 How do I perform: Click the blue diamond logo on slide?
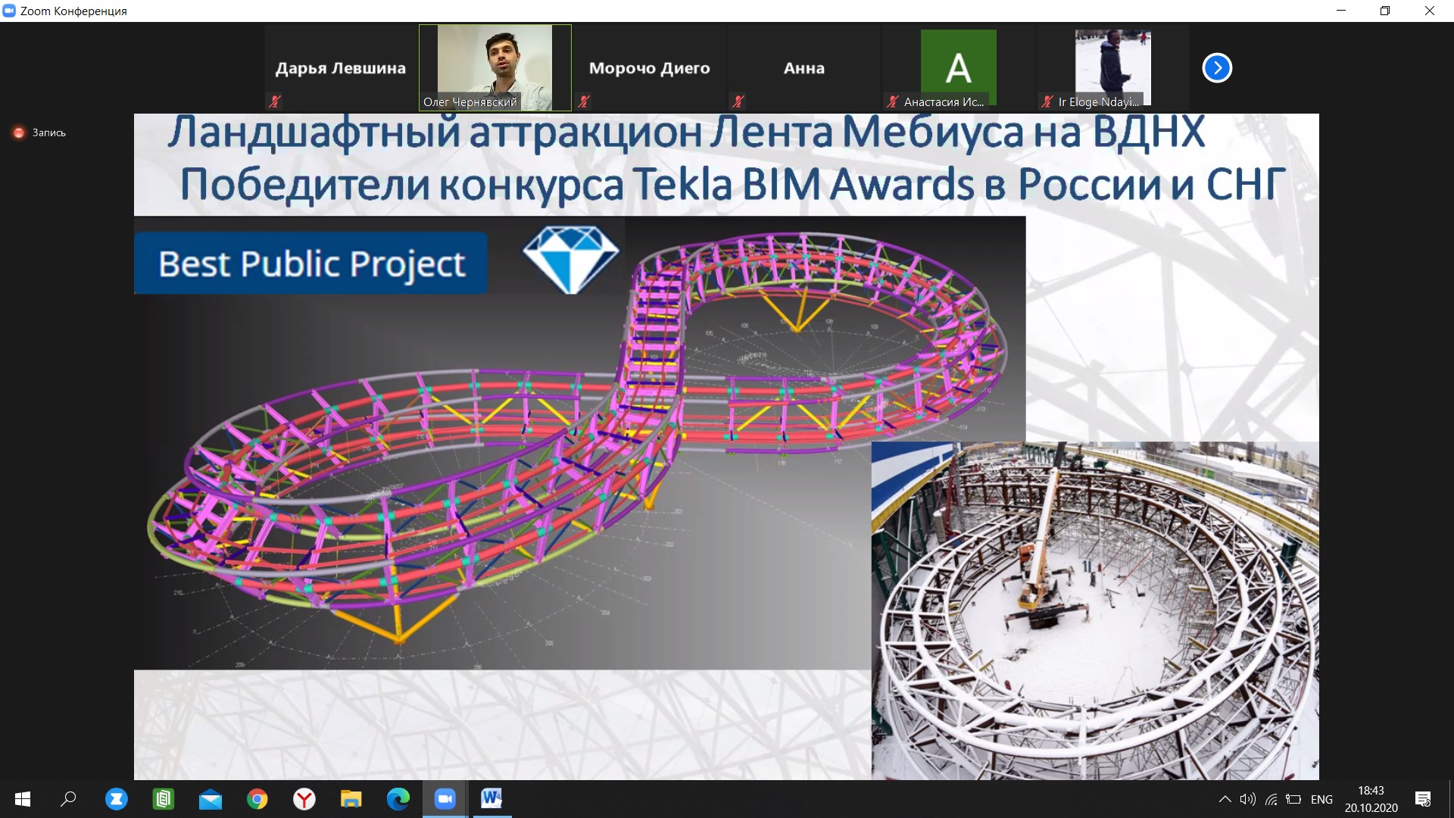tap(571, 259)
